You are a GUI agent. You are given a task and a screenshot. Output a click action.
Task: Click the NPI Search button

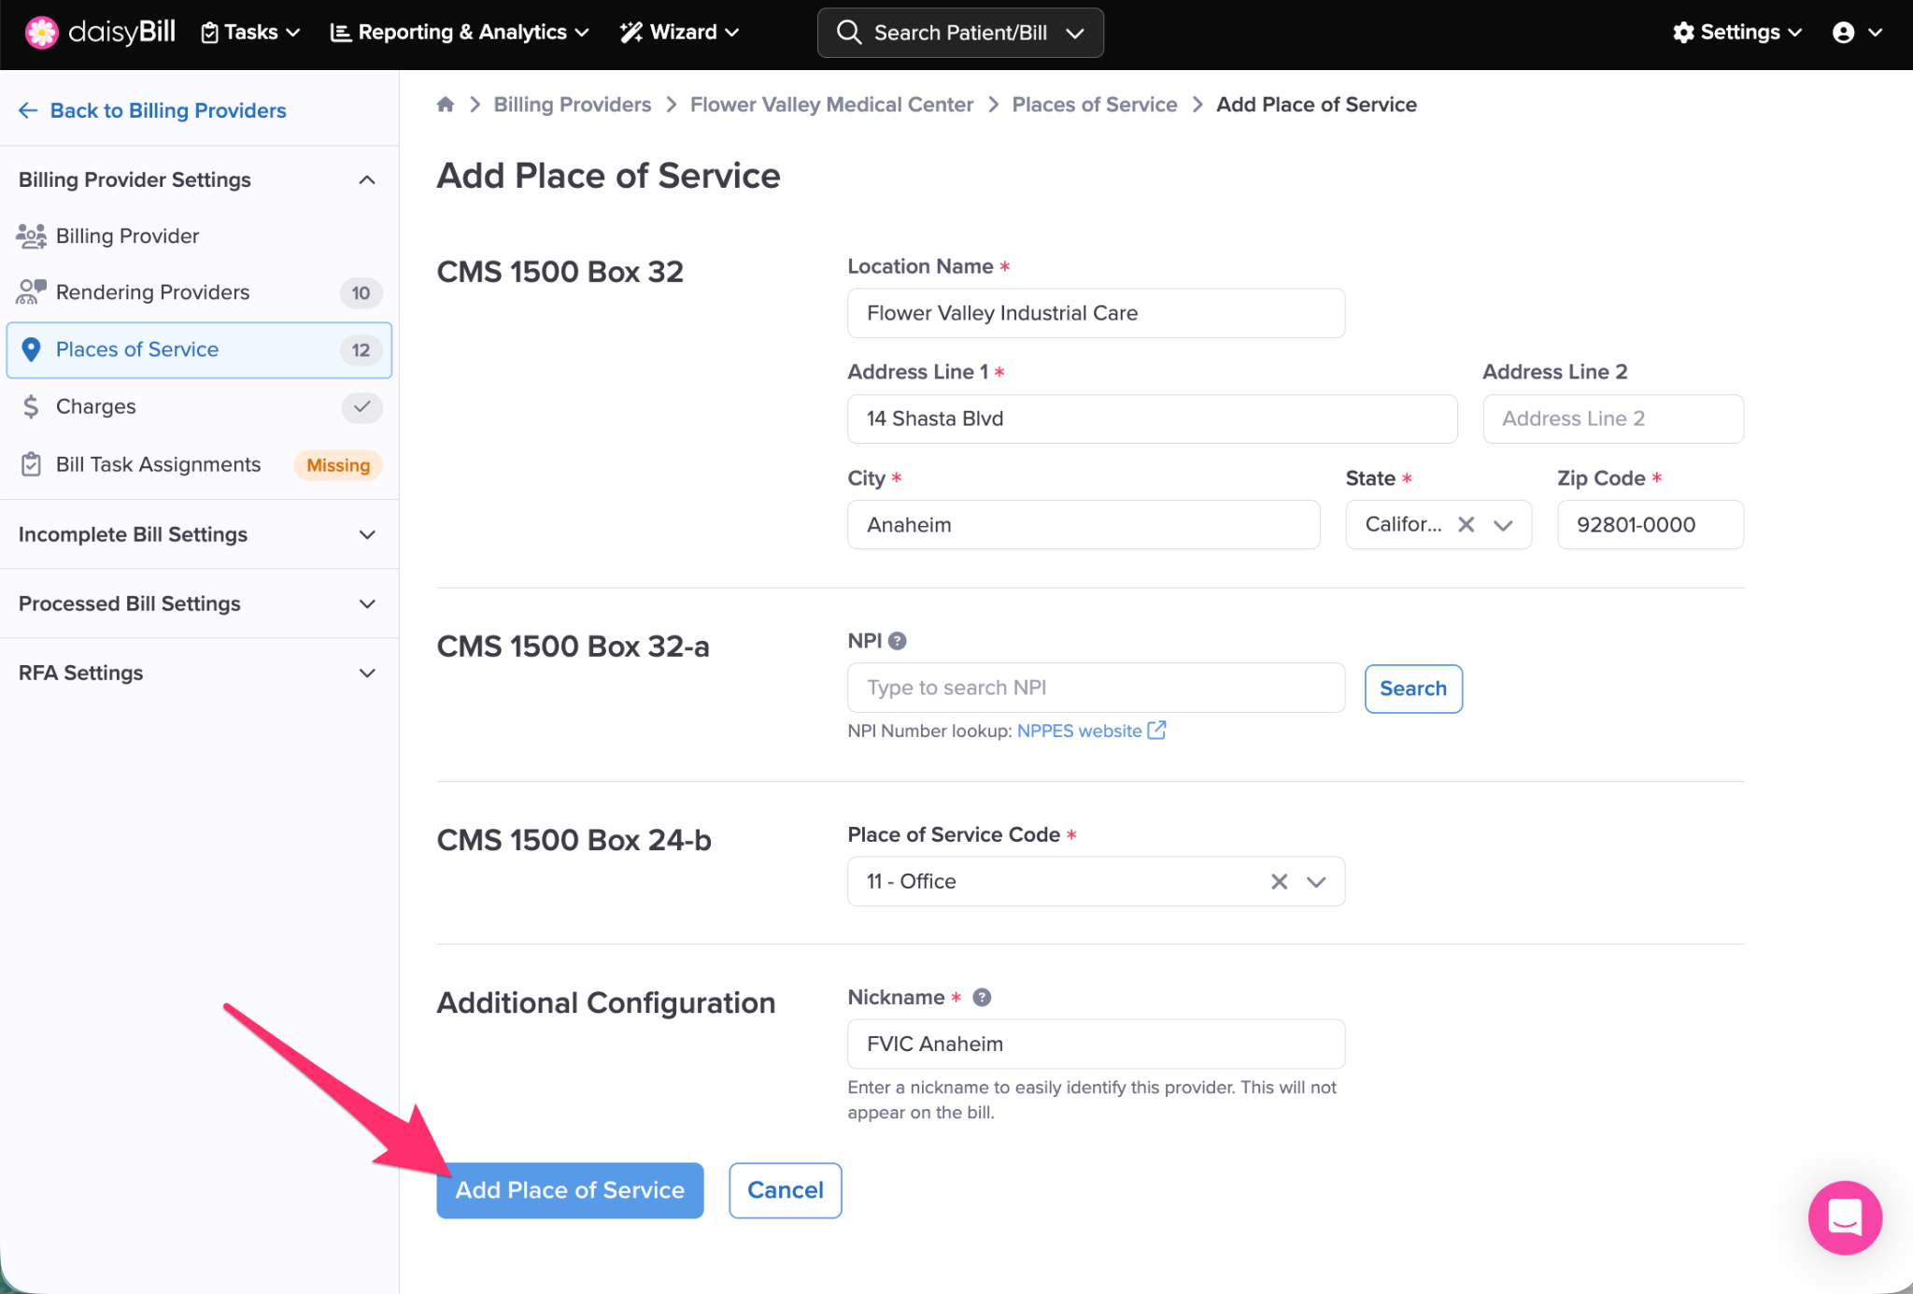[x=1412, y=689]
